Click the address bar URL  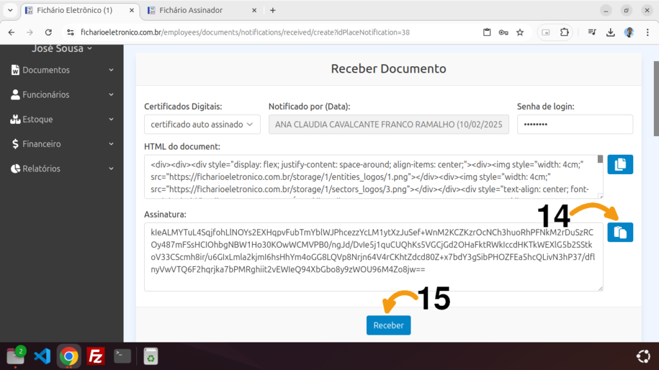pyautogui.click(x=245, y=32)
